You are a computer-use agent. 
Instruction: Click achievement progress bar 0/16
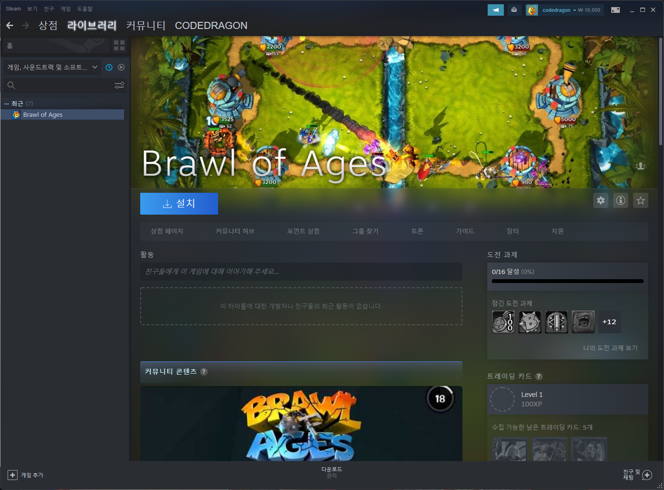point(568,281)
